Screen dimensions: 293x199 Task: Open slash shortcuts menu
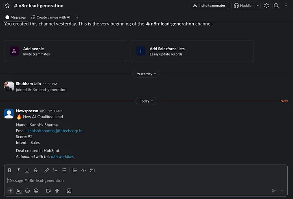[x=69, y=191]
